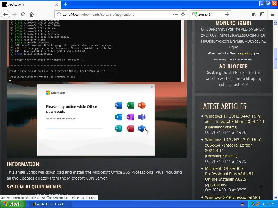The image size is (278, 208).
Task: Open the page actions three-dots menu
Action: 175,14
